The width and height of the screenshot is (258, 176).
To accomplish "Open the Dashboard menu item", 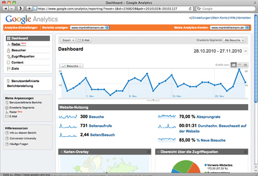I will coord(28,38).
